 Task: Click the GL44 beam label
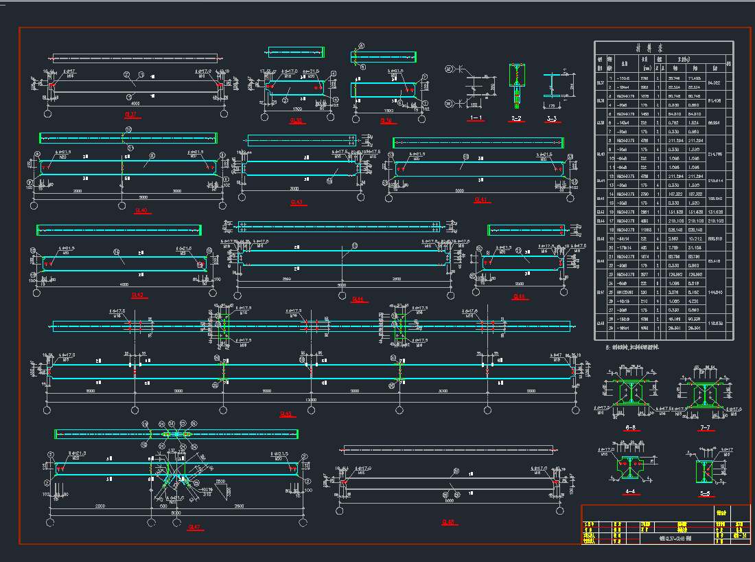tap(357, 299)
